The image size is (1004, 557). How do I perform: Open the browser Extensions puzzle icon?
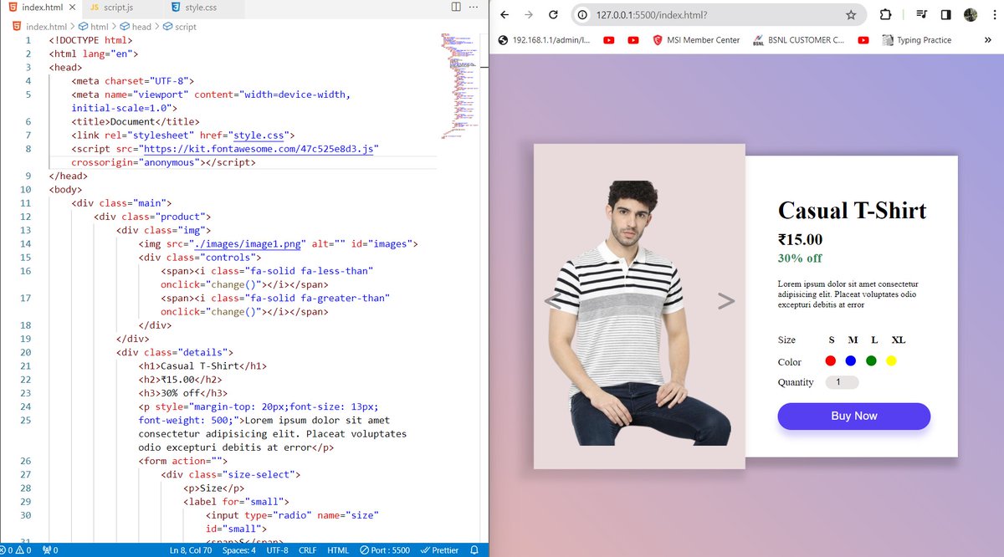tap(885, 15)
